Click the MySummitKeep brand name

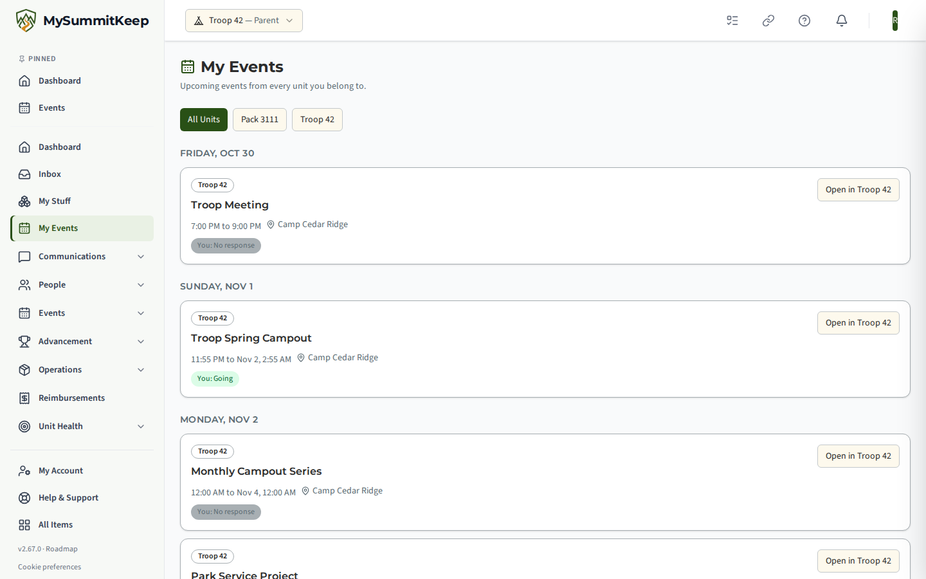click(x=96, y=21)
